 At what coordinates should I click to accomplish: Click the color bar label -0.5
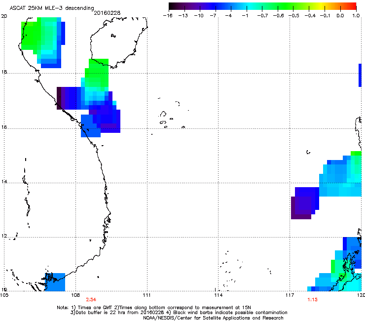[x=294, y=16]
